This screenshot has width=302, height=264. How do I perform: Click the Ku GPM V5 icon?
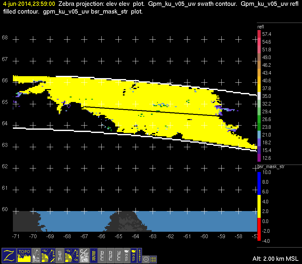72,255
